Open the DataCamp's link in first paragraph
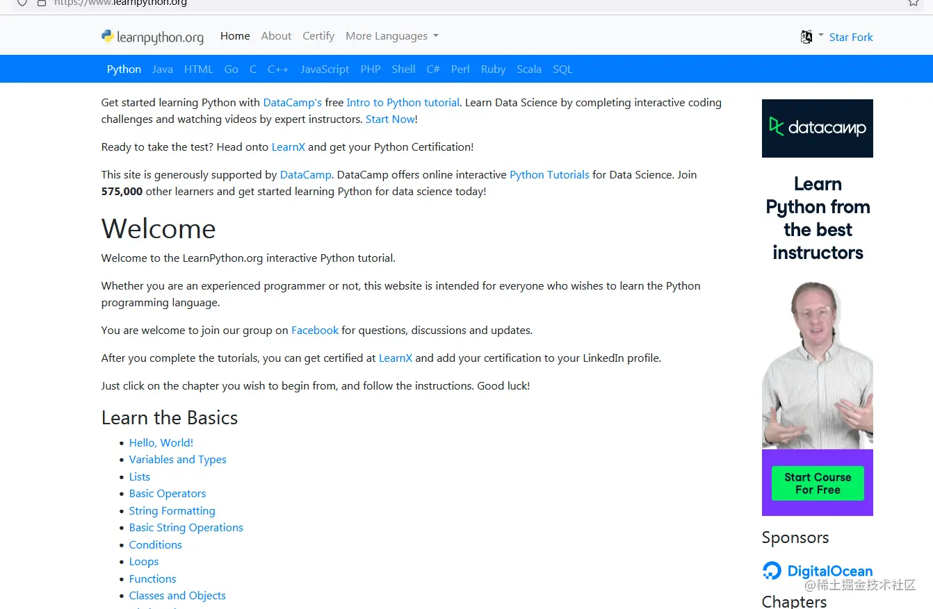This screenshot has height=609, width=933. [x=293, y=103]
